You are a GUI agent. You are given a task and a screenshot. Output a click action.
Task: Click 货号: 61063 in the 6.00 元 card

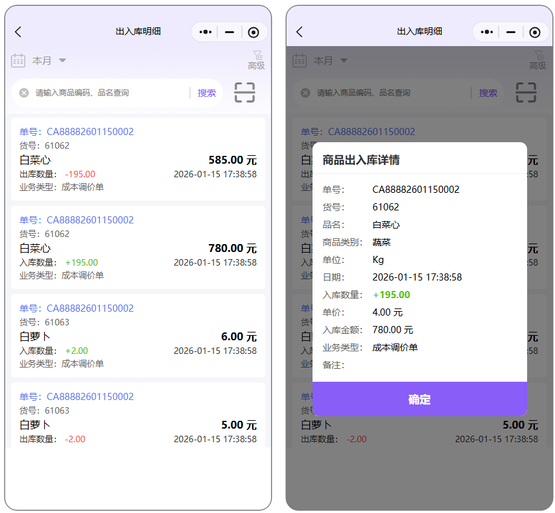point(44,322)
